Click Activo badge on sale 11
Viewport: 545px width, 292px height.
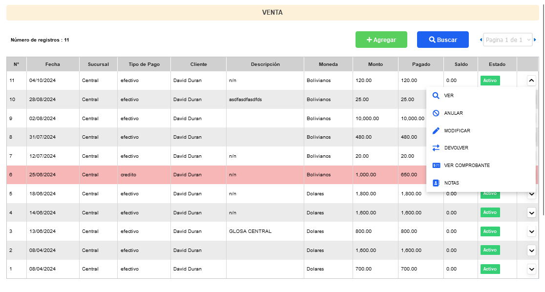click(490, 81)
